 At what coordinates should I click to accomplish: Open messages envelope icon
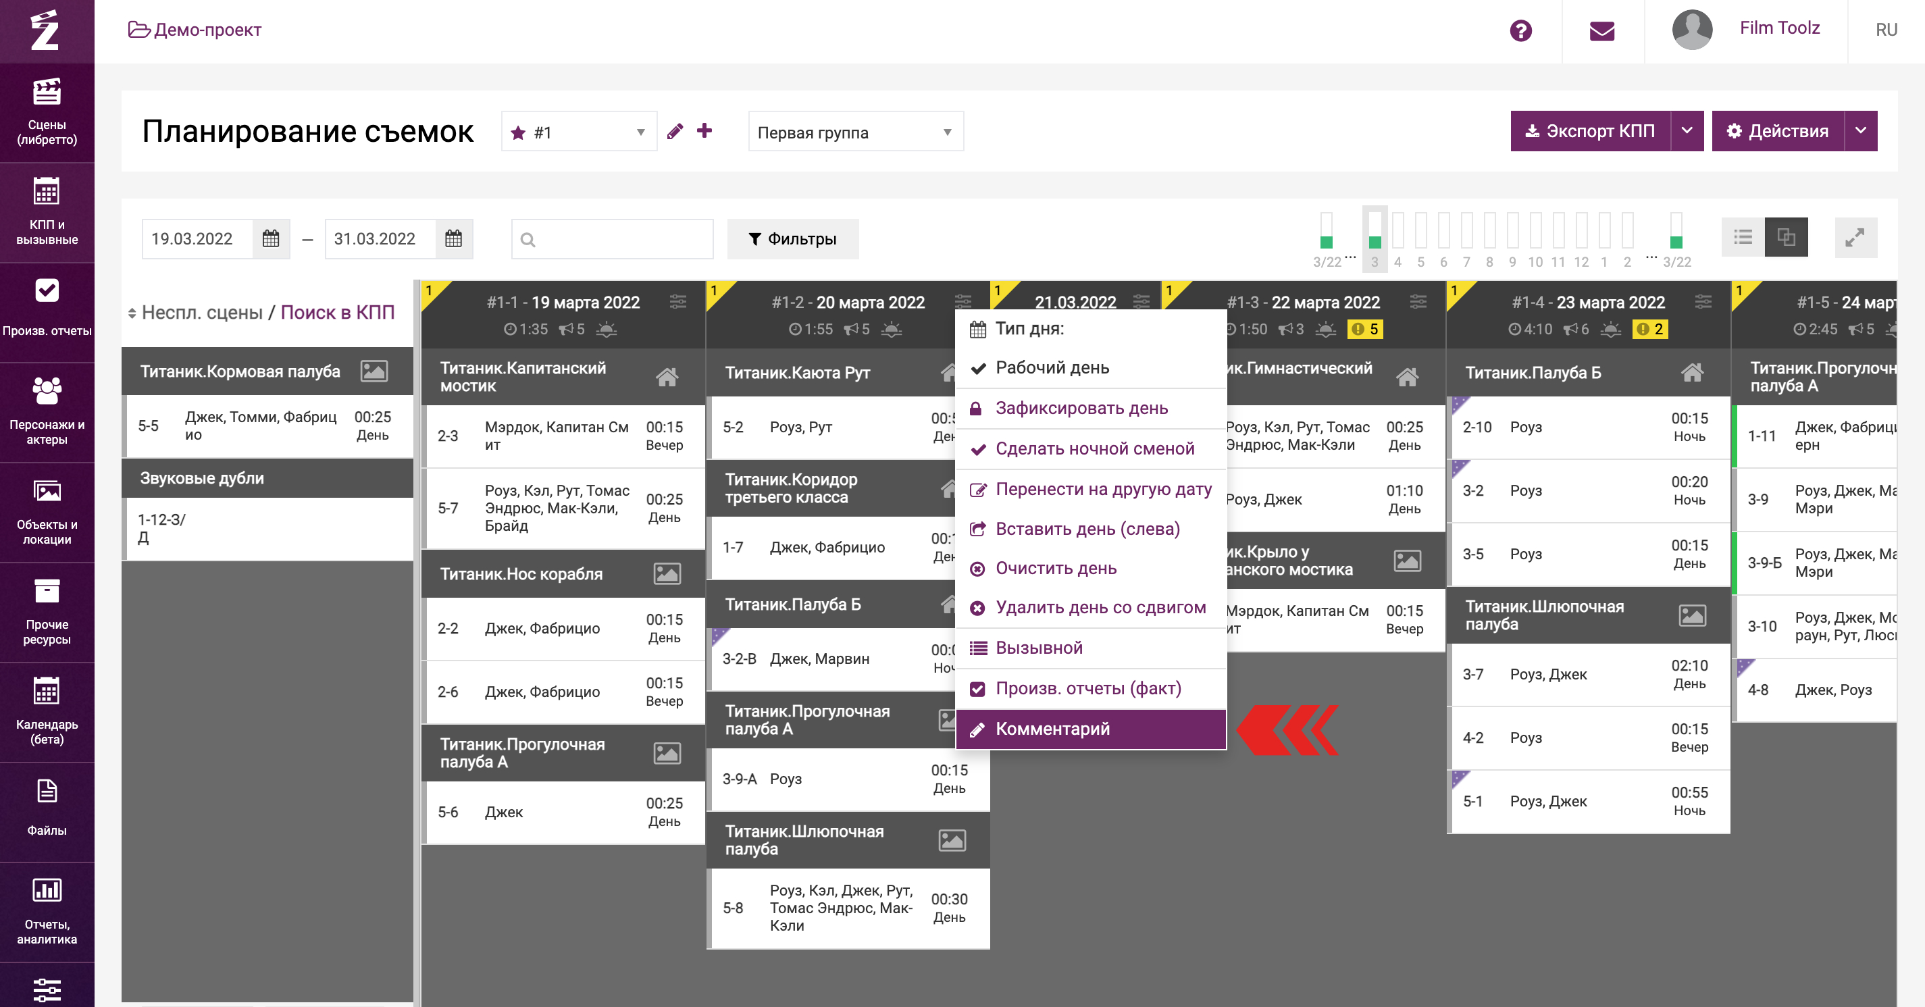1601,30
